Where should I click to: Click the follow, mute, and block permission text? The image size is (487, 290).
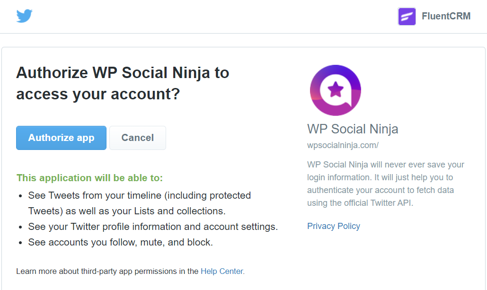121,242
